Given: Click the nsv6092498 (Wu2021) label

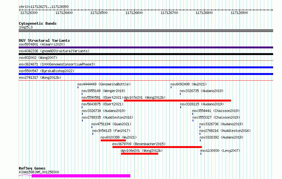Looking at the screenshot, I should click(189, 84).
